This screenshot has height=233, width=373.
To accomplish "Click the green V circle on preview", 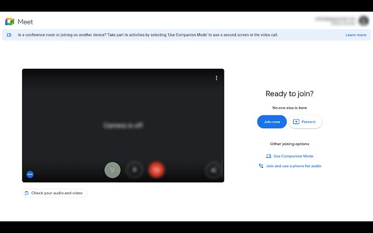I will coord(112,170).
